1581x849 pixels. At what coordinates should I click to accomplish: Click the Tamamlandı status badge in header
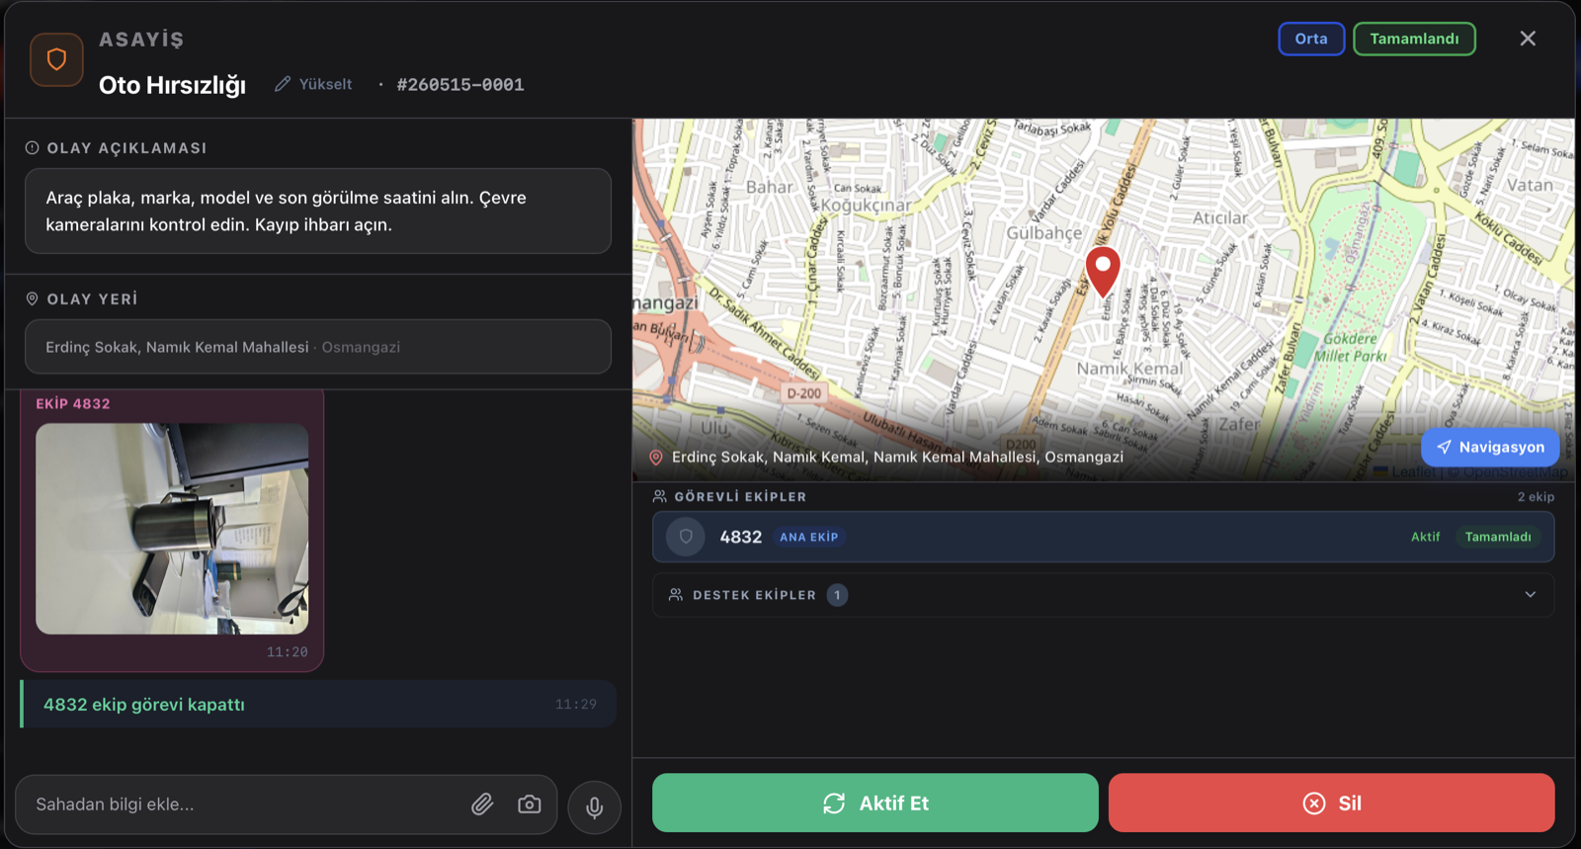point(1414,39)
